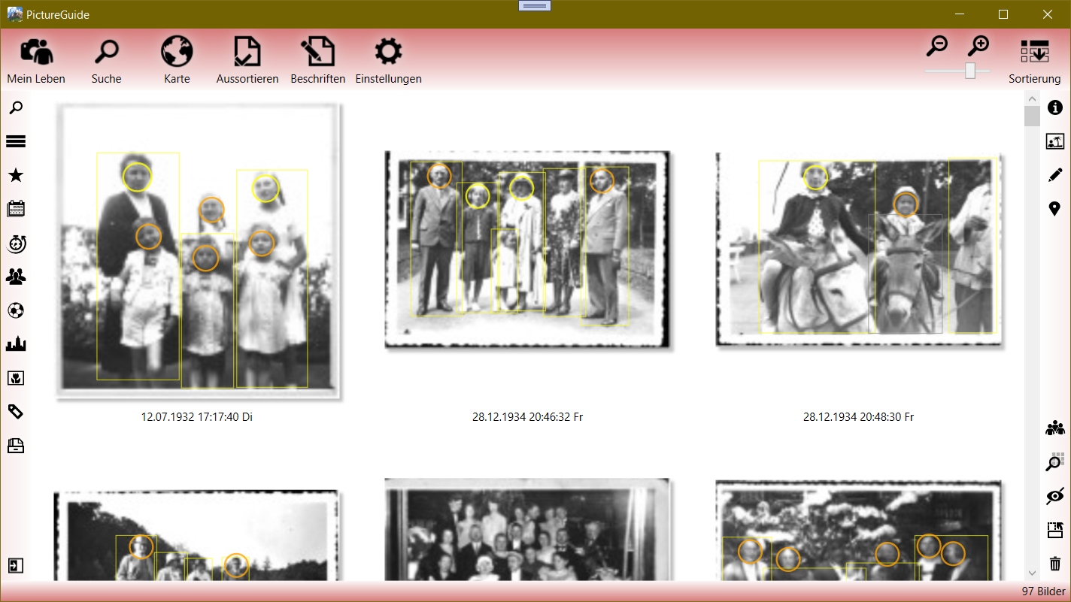The width and height of the screenshot is (1071, 602).
Task: Click the caption 12.07.1932 17:17:40 Di
Action: pyautogui.click(x=197, y=416)
